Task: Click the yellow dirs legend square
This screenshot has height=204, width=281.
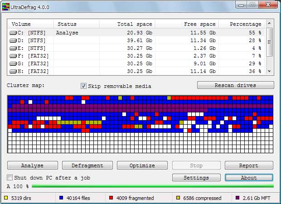Action: pyautogui.click(x=6, y=198)
